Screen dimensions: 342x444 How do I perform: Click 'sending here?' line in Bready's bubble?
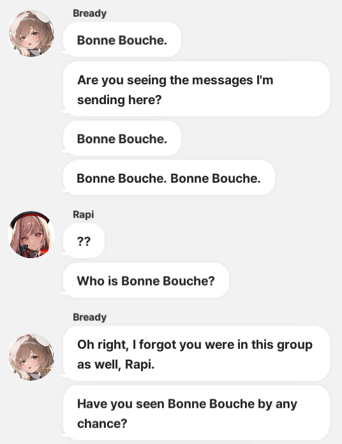[x=119, y=100]
